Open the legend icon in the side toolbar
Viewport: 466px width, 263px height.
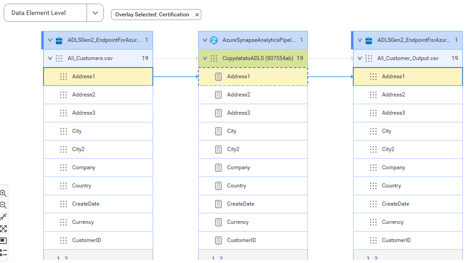(3, 253)
